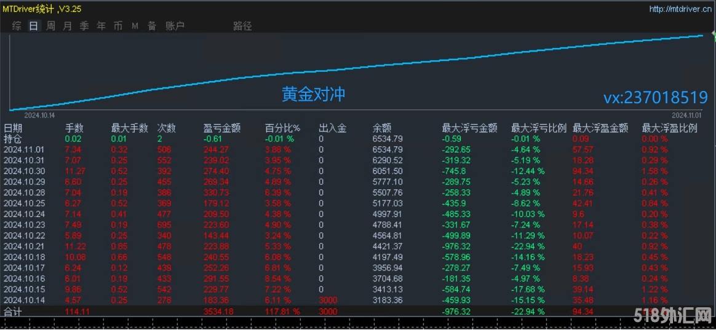Click the M tab

(x=135, y=26)
